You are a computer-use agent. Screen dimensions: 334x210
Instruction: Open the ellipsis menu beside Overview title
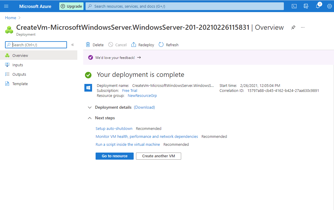pyautogui.click(x=302, y=27)
